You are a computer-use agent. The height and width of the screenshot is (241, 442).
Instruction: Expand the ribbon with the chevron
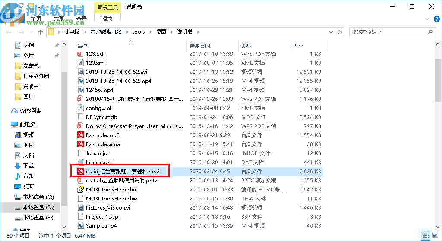coord(427,19)
